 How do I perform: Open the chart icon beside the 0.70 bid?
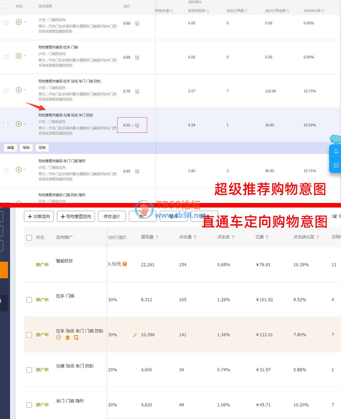click(x=137, y=91)
